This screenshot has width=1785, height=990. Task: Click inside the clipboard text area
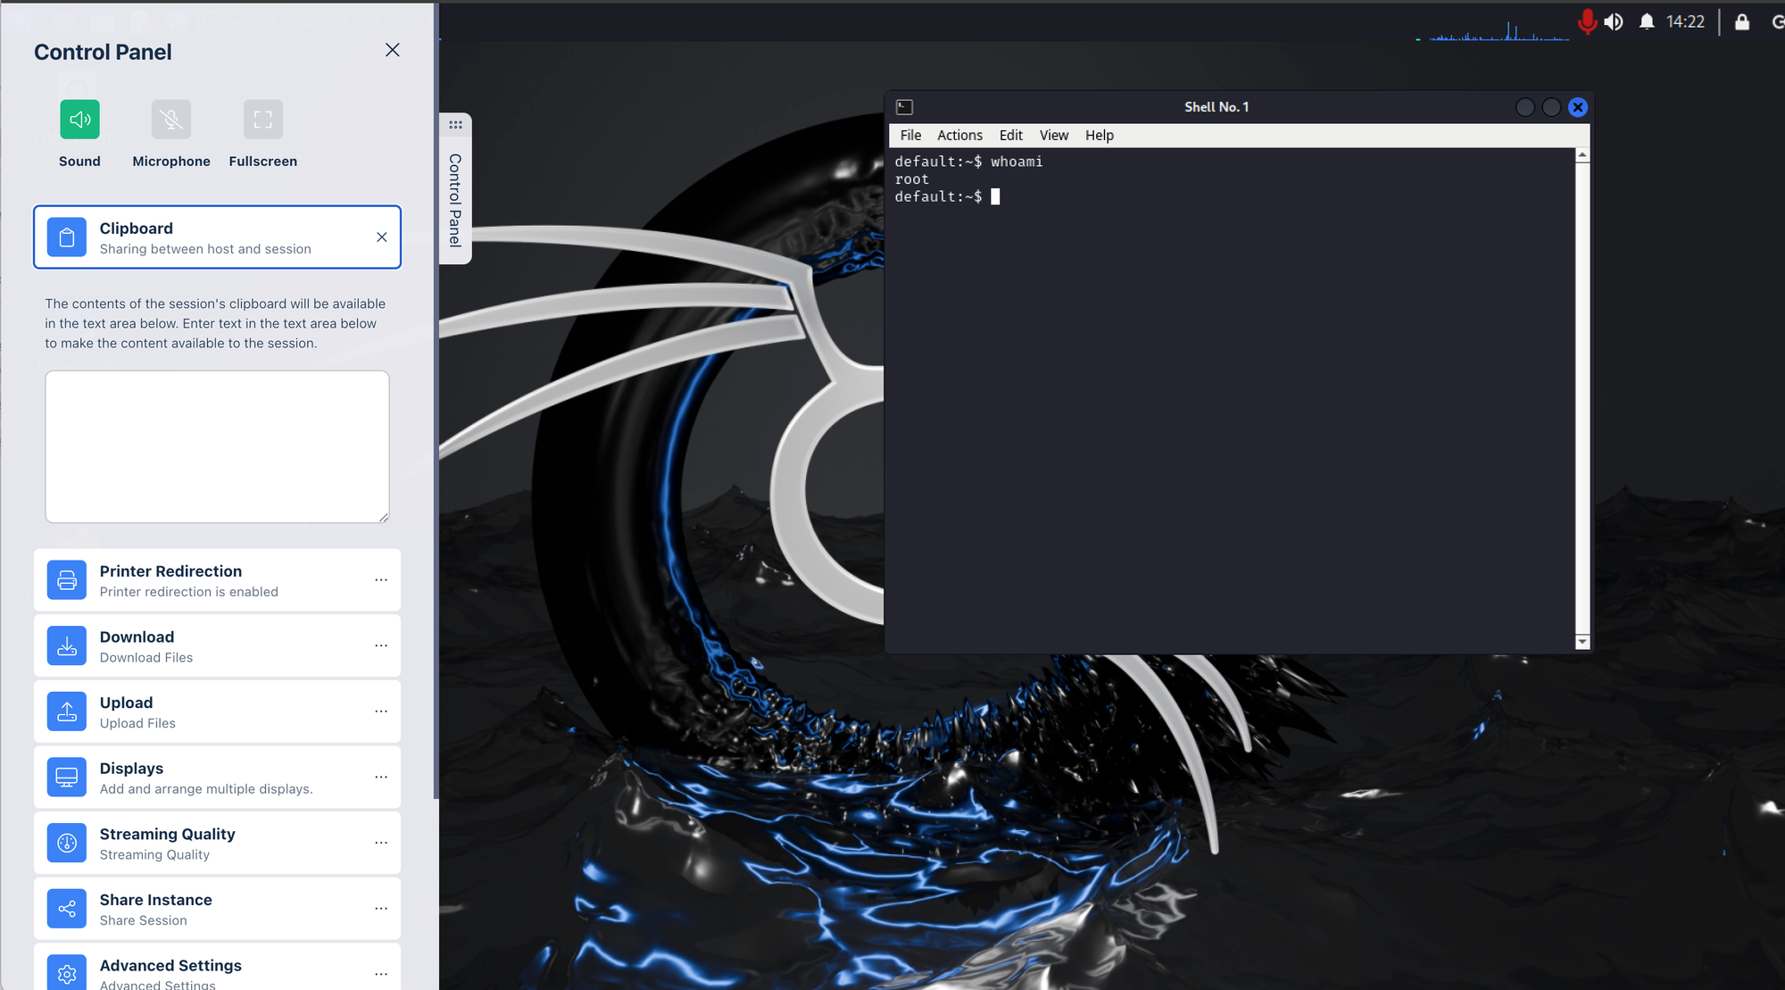[217, 446]
